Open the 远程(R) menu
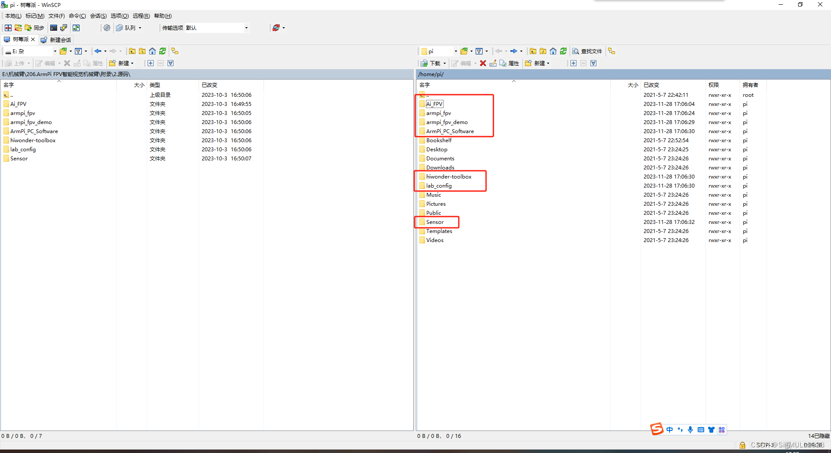The image size is (831, 453). pos(141,16)
